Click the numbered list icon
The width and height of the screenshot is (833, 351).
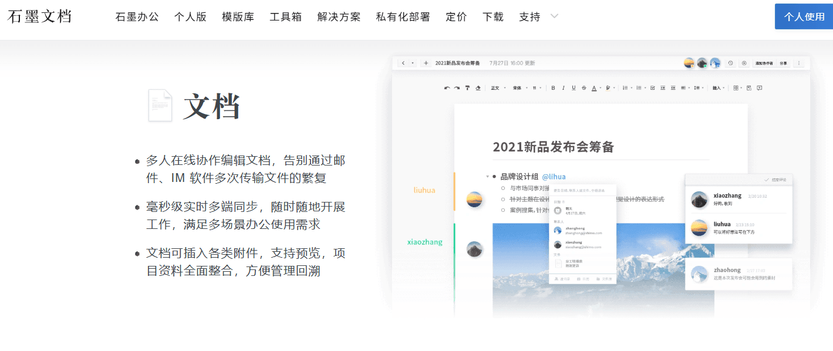[x=625, y=88]
